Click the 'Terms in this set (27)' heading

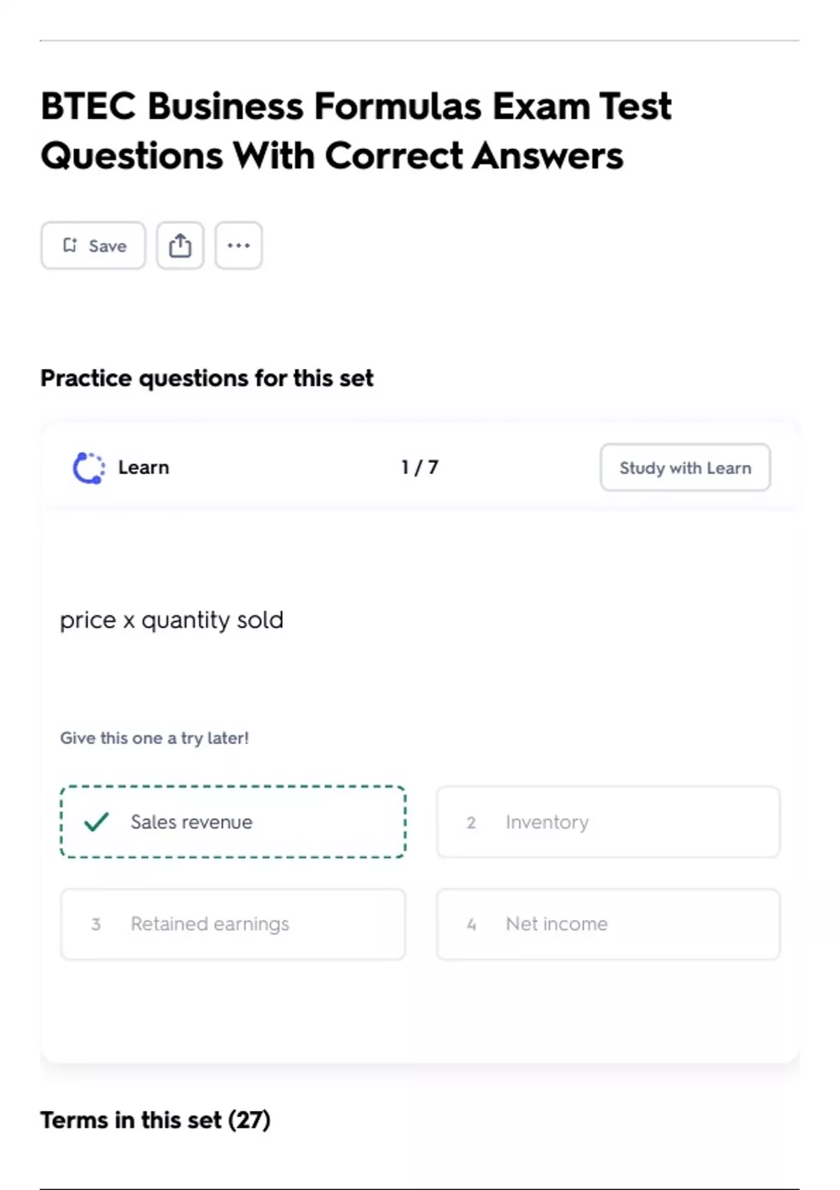[155, 1120]
